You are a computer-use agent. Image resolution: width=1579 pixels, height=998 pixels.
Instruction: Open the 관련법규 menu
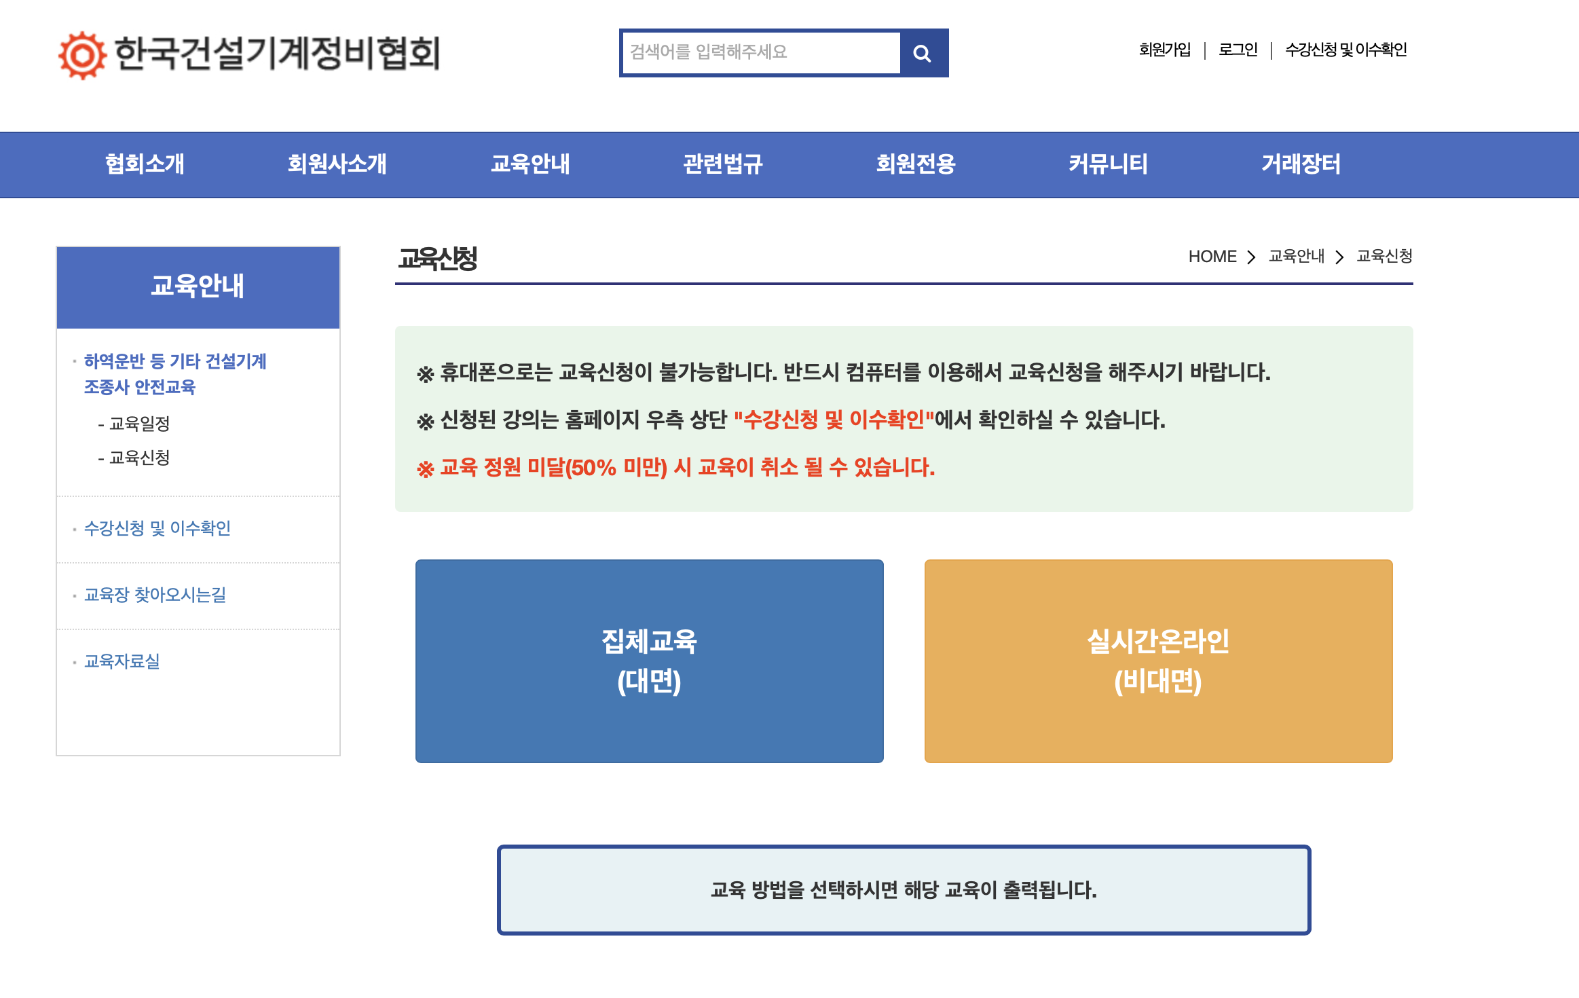tap(723, 164)
